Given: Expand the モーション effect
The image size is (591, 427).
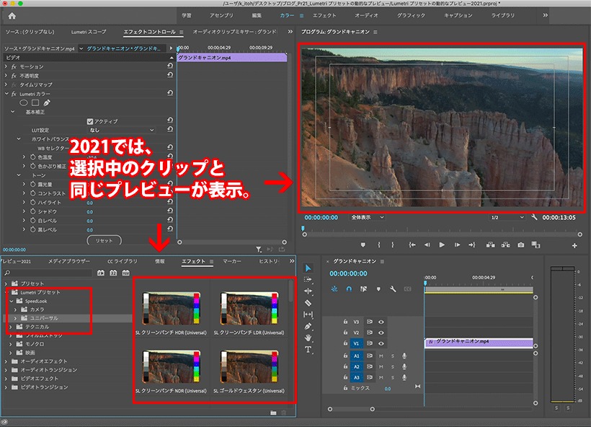Looking at the screenshot, I should pos(6,66).
